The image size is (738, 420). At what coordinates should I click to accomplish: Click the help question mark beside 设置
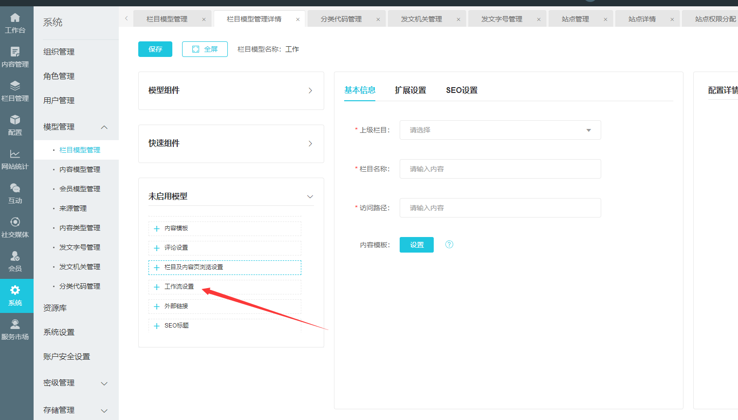tap(449, 244)
